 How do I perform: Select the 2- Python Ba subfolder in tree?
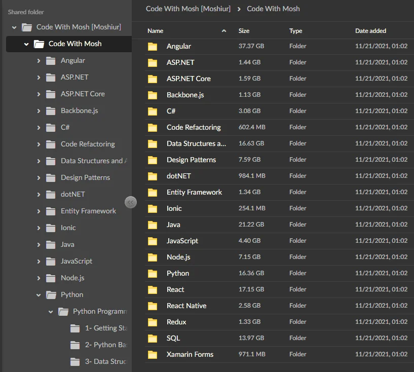[x=106, y=345]
